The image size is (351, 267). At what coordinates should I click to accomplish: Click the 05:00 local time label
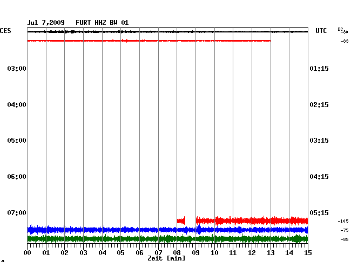point(17,140)
